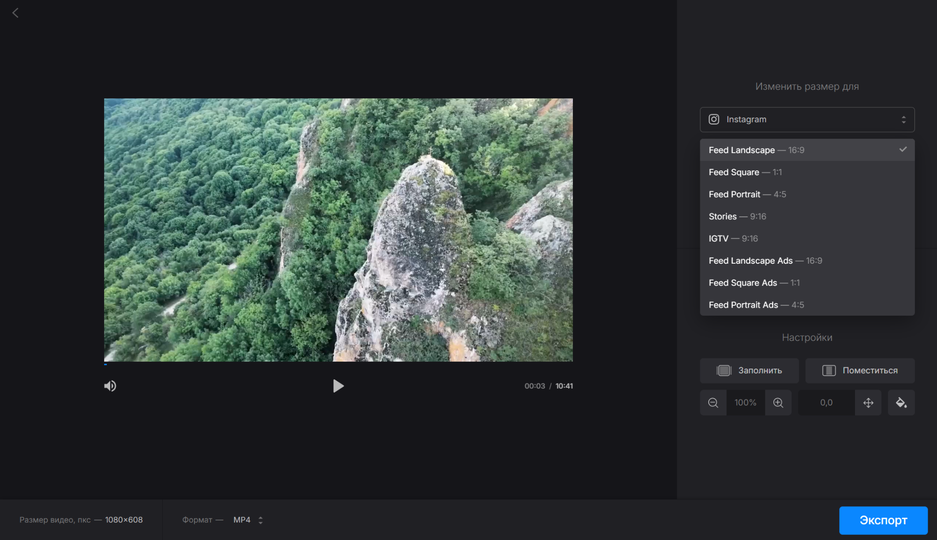Choose Stories 9:16 preset
The image size is (937, 540).
coord(737,216)
